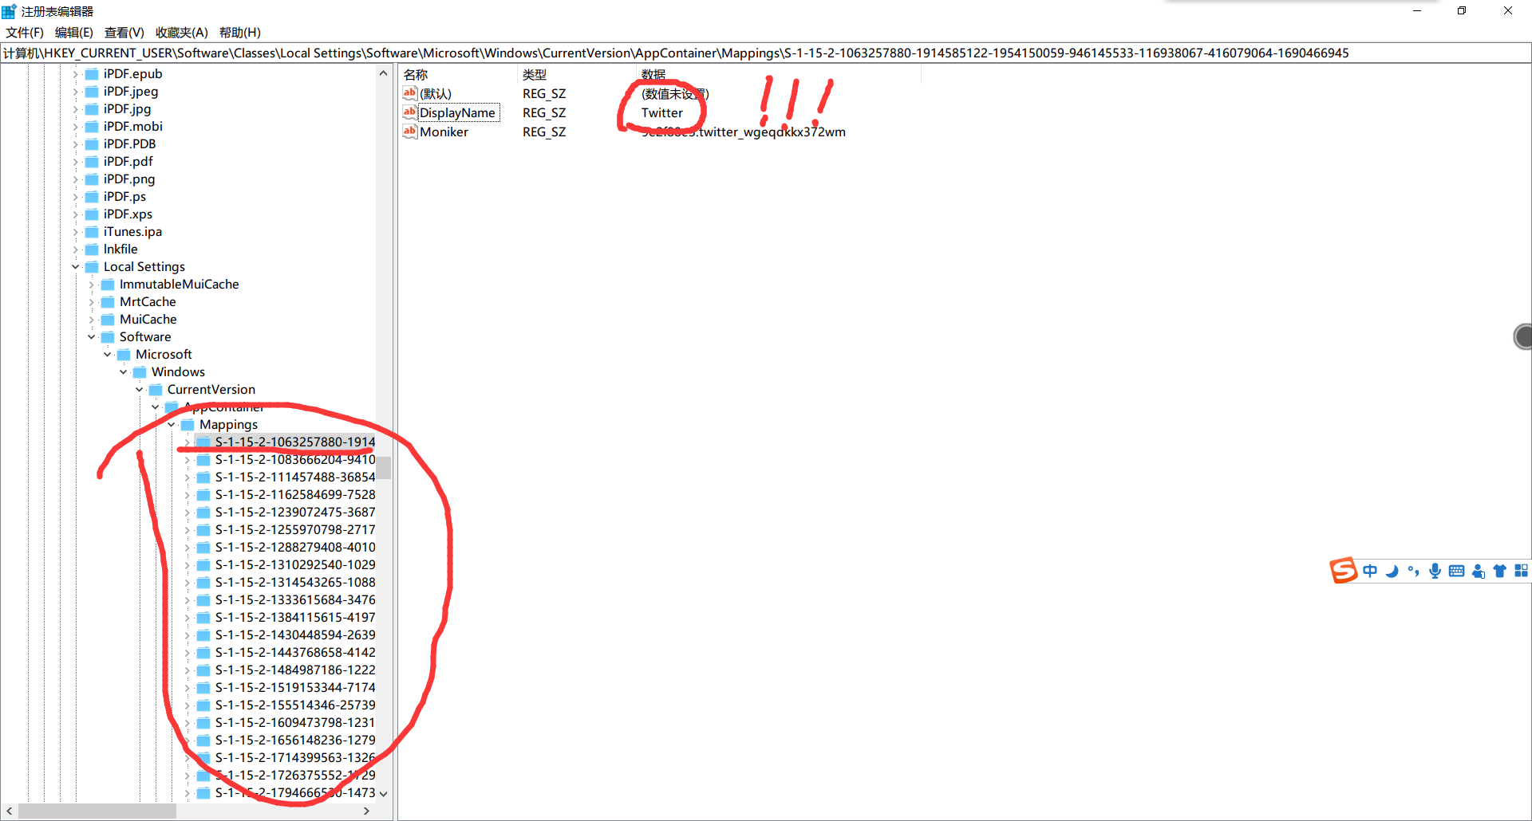Select key S-1-15-2-1310292540-1029

coord(294,565)
